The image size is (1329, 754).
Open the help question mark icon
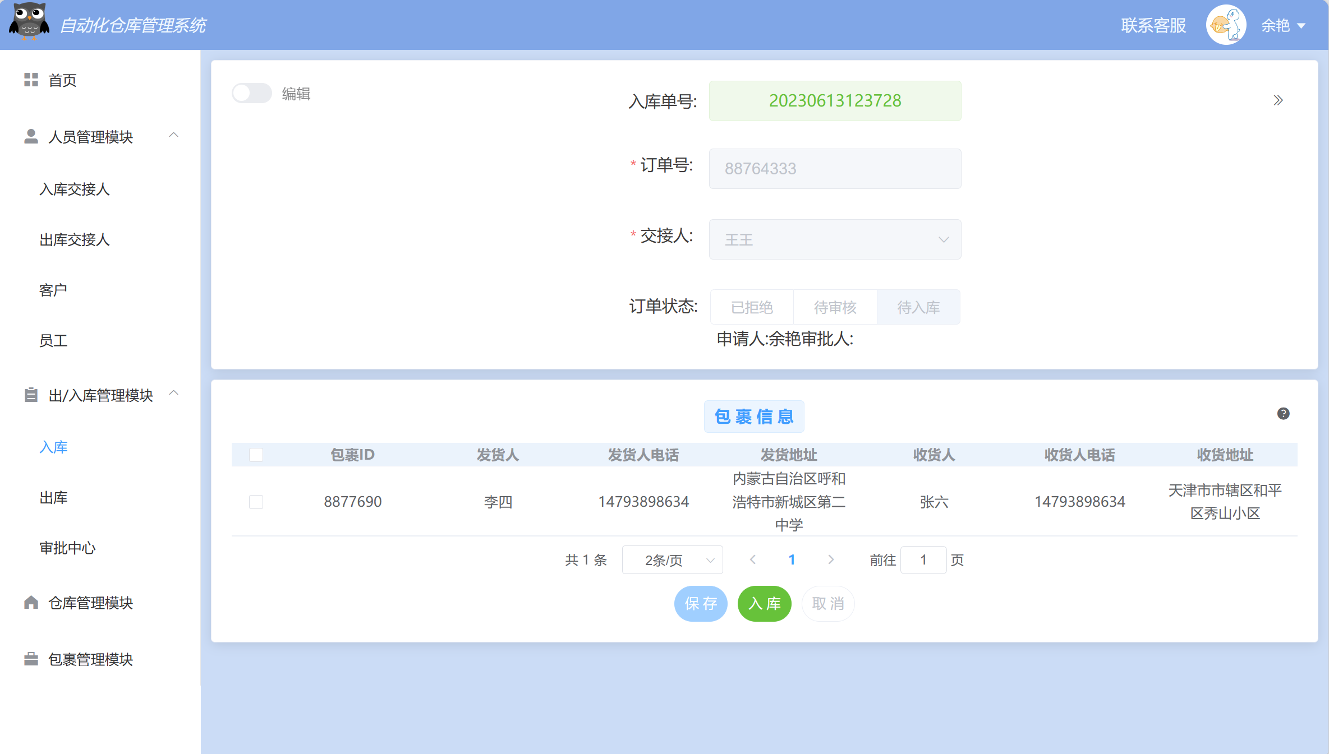[x=1283, y=413]
